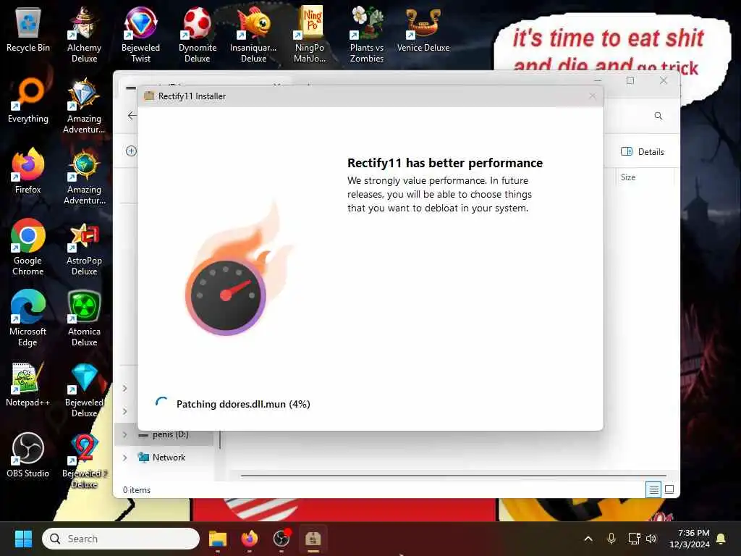Select the Amazing Adventures diamond-icon shortcut

click(x=84, y=106)
